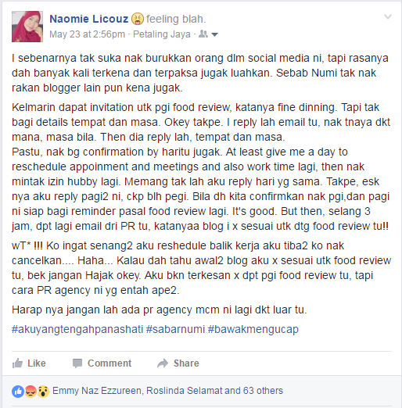This screenshot has width=402, height=408.
Task: Like this post
Action: pyautogui.click(x=29, y=363)
